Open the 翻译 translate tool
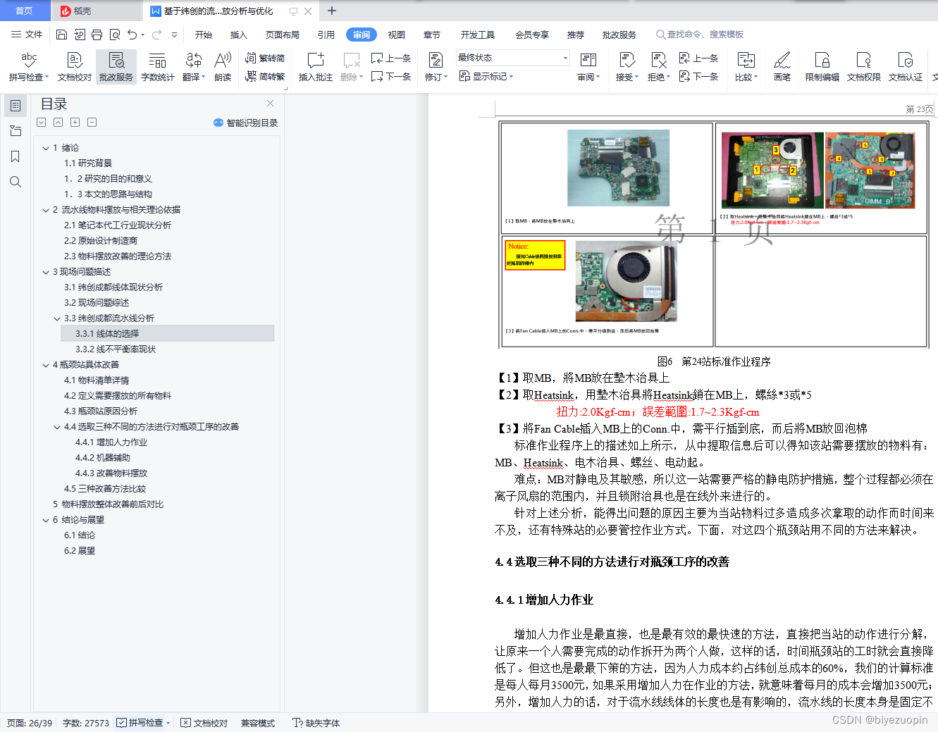This screenshot has height=732, width=938. point(194,67)
